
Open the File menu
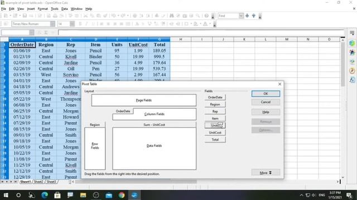4,9
